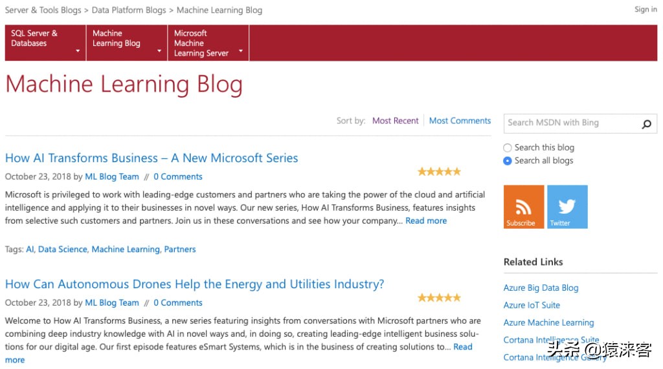Sort posts by Most Comments

(x=460, y=121)
